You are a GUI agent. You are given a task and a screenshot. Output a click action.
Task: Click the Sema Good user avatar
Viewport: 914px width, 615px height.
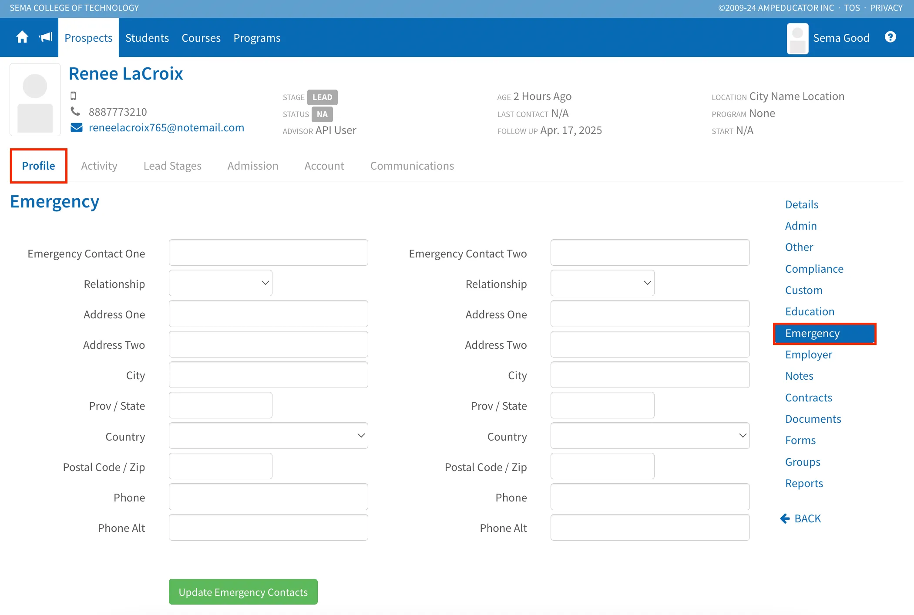pos(797,38)
